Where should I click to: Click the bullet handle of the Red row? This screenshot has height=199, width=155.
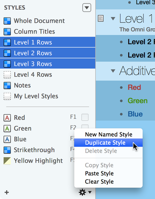coord(121,88)
